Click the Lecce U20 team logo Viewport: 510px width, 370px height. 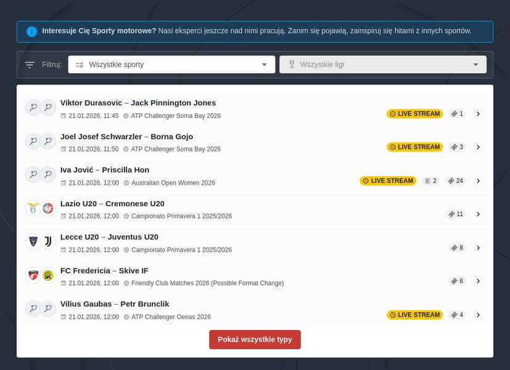coord(33,242)
